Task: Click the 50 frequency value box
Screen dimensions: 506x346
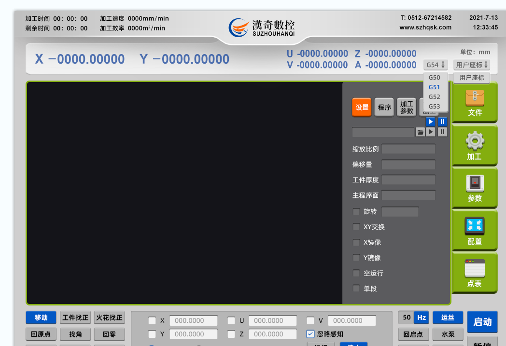Action: [406, 318]
